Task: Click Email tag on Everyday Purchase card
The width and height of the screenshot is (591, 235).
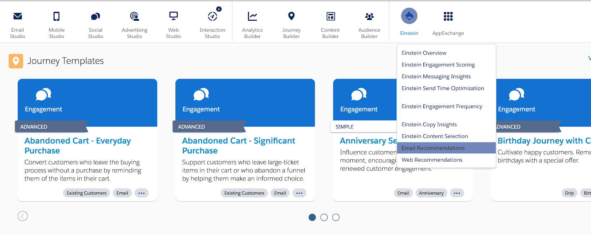Action: click(x=122, y=193)
